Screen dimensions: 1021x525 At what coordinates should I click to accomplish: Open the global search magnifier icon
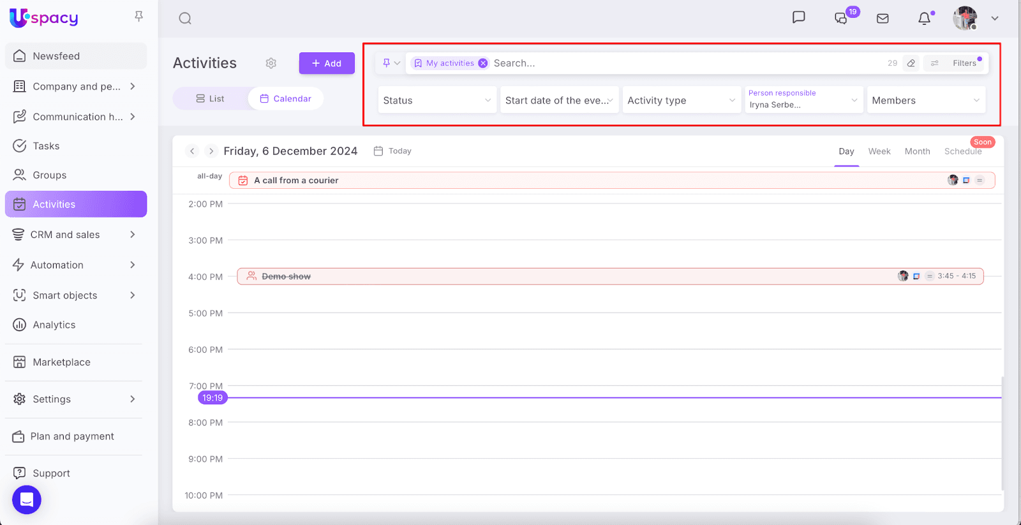pos(185,18)
